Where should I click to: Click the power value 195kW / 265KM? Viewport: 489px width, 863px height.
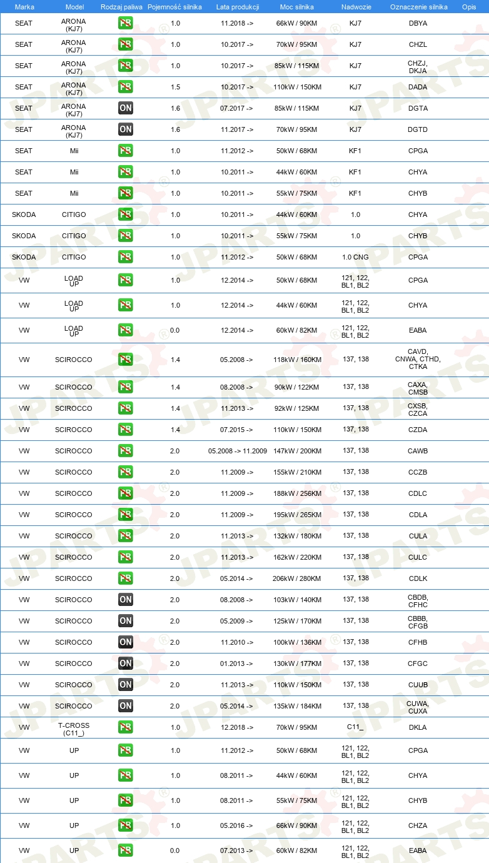[x=297, y=515]
